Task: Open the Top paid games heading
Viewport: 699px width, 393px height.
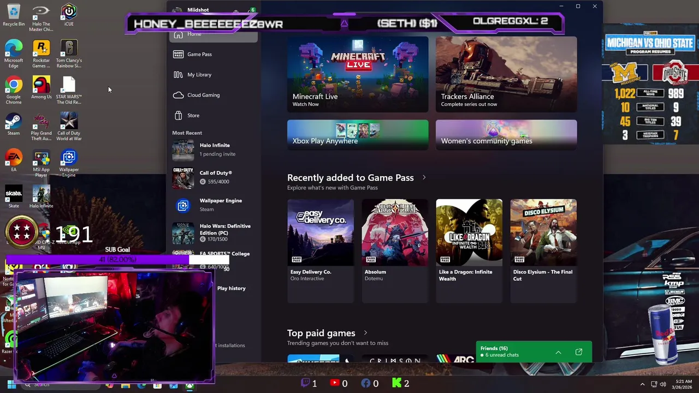Action: pyautogui.click(x=321, y=333)
